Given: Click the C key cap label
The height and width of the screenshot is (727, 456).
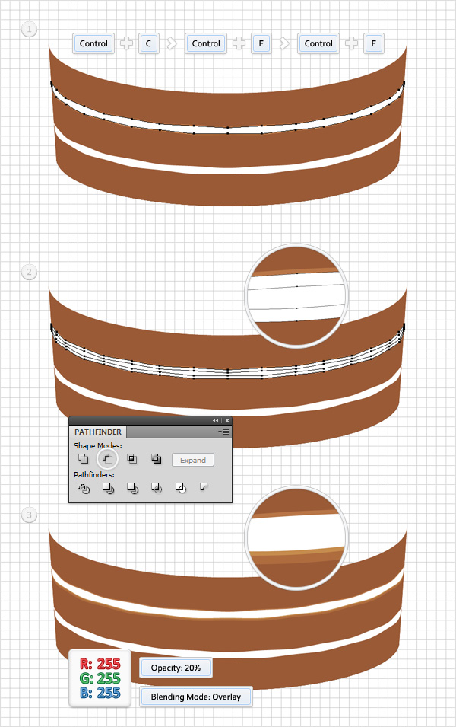Looking at the screenshot, I should [x=149, y=43].
